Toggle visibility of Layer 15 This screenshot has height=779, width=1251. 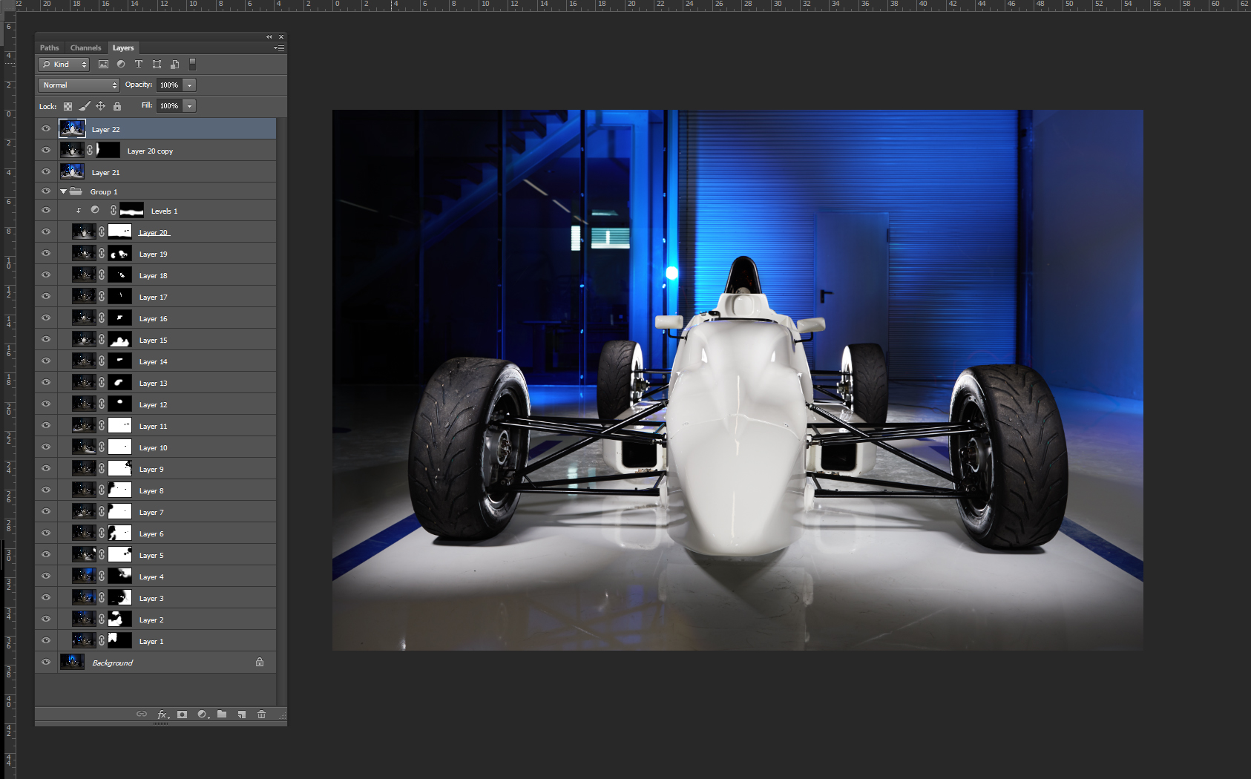pos(46,339)
